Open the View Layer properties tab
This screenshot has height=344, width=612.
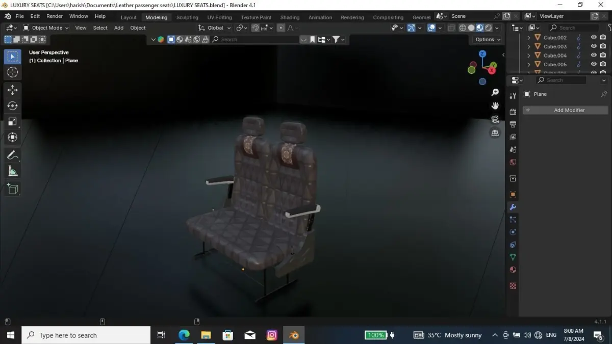[x=513, y=137]
